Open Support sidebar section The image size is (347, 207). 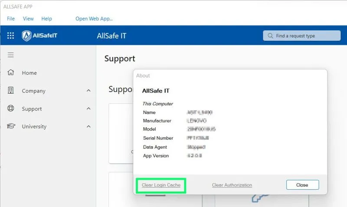tap(32, 108)
